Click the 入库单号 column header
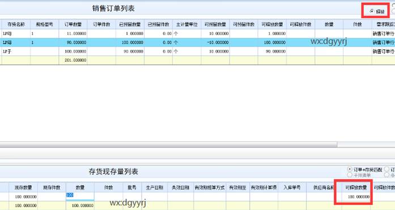Viewport: 395px width, 210px height. (x=292, y=187)
